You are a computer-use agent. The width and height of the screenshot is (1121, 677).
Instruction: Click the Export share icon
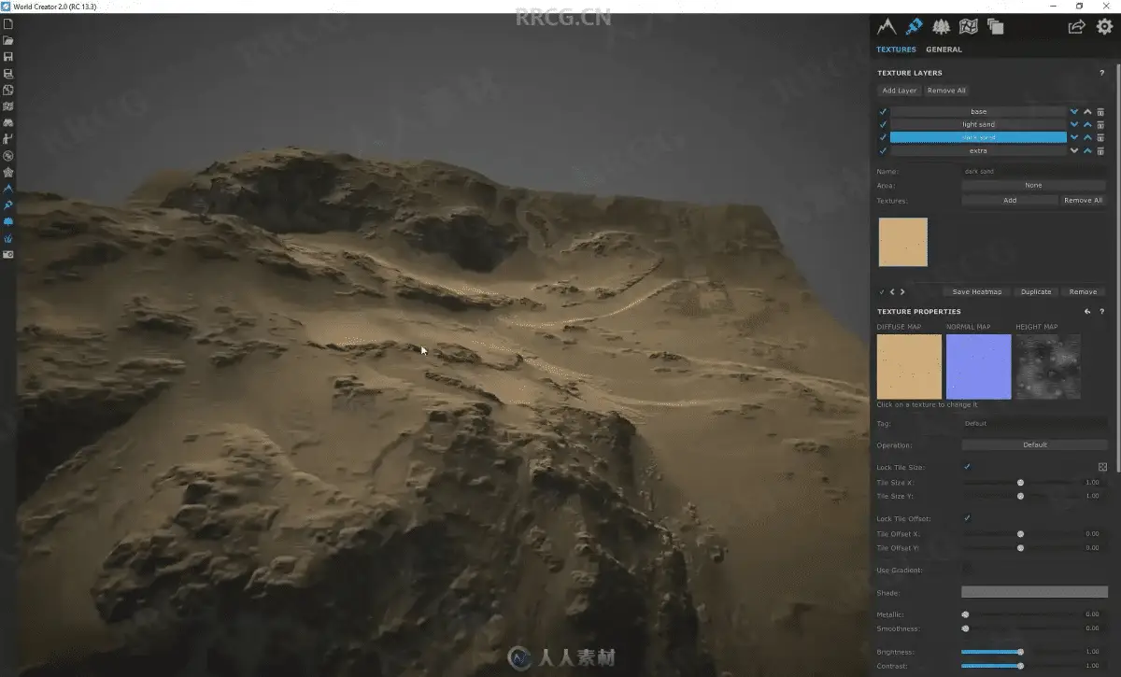pos(1076,27)
